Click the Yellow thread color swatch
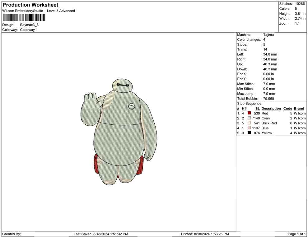 [x=249, y=133]
